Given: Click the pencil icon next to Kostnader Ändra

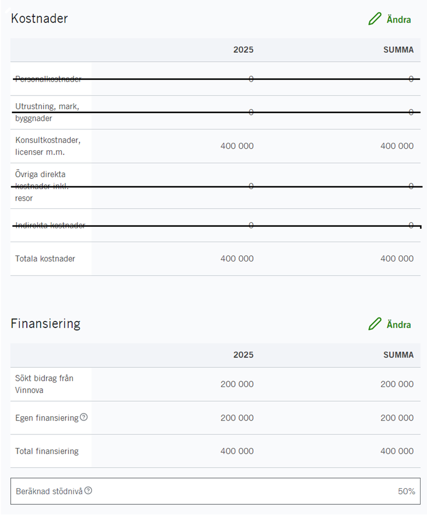Looking at the screenshot, I should 375,19.
